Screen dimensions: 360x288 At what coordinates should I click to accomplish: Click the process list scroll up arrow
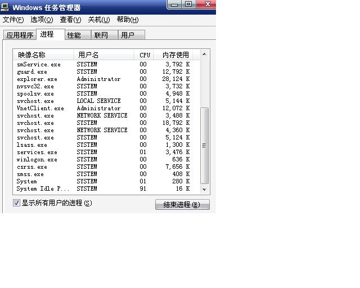click(204, 55)
